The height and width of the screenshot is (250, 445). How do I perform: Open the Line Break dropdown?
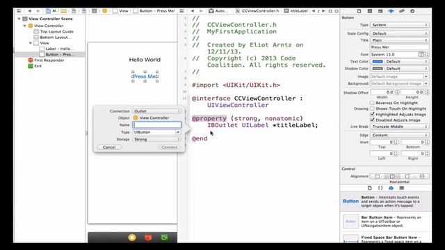400,126
